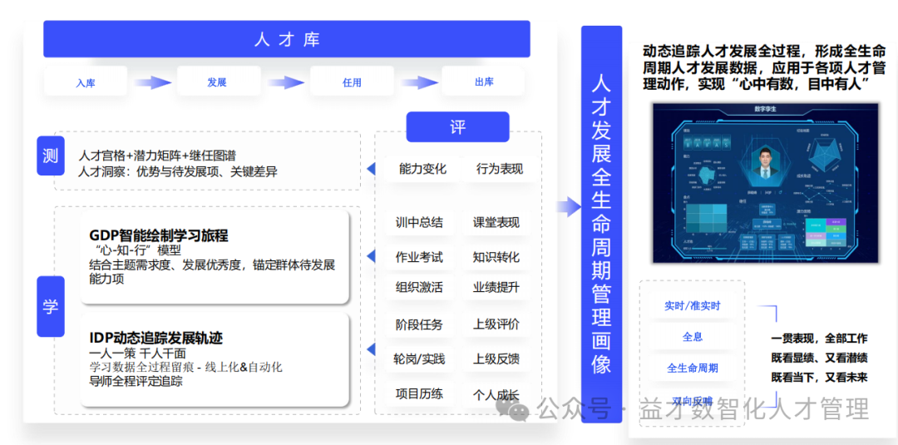Select the 入库 stage box

[86, 82]
